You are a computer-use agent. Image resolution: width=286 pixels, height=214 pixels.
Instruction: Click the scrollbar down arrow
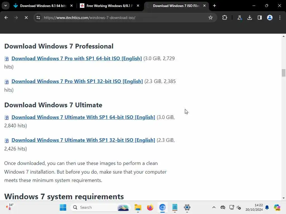click(x=283, y=198)
